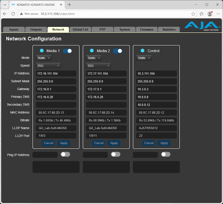Click the blue status indicator beside Media 1
Image resolution: width=223 pixels, height=204 pixels.
click(42, 51)
